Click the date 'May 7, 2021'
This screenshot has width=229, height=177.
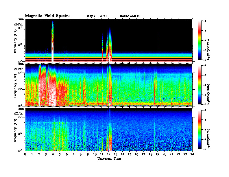[97, 16]
